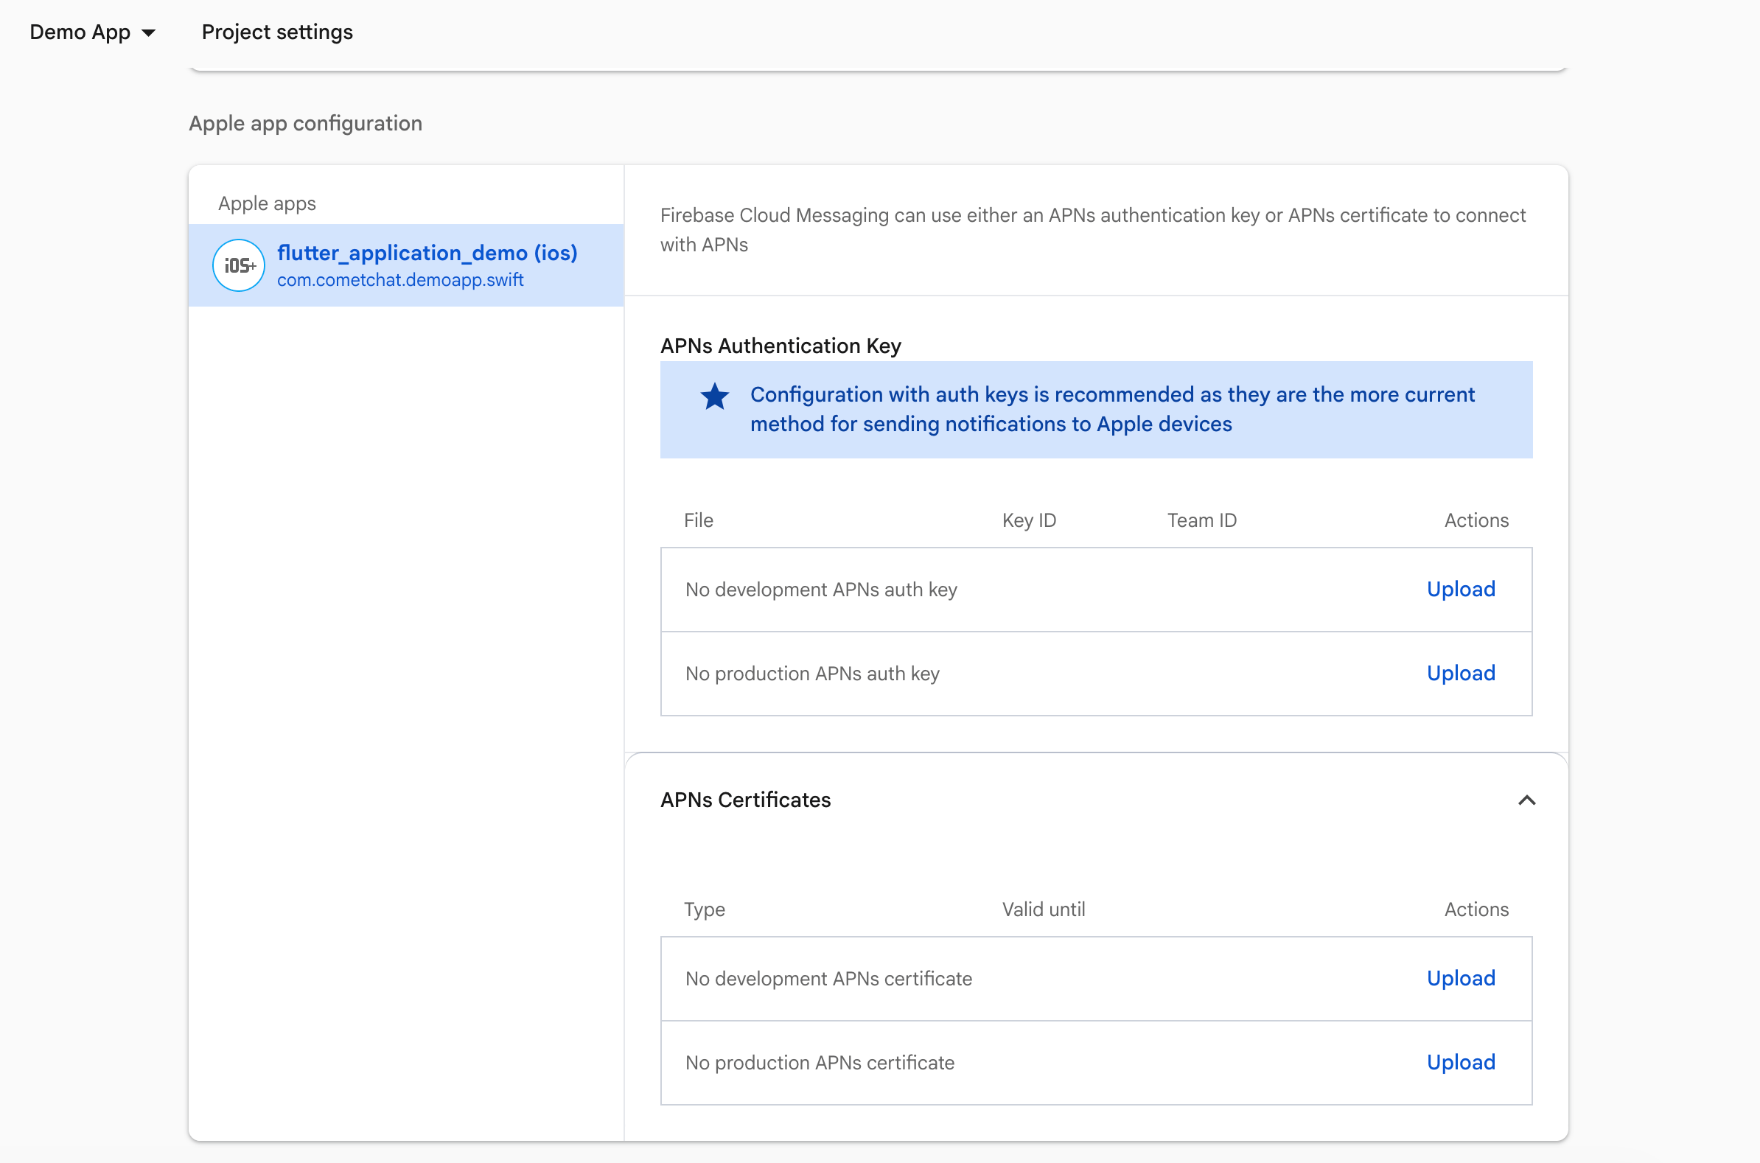
Task: Upload production APNs certificate
Action: coord(1460,1063)
